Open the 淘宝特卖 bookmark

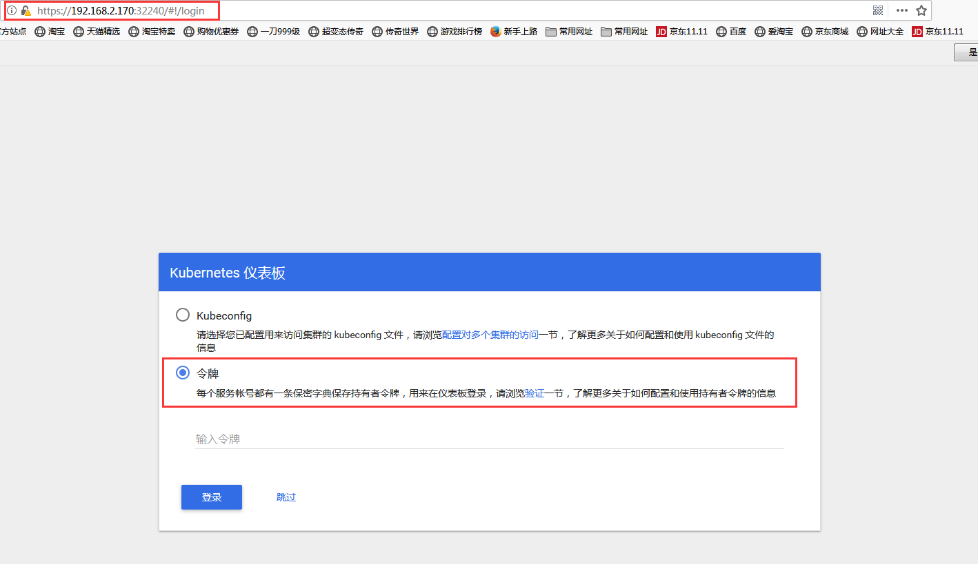pyautogui.click(x=152, y=31)
